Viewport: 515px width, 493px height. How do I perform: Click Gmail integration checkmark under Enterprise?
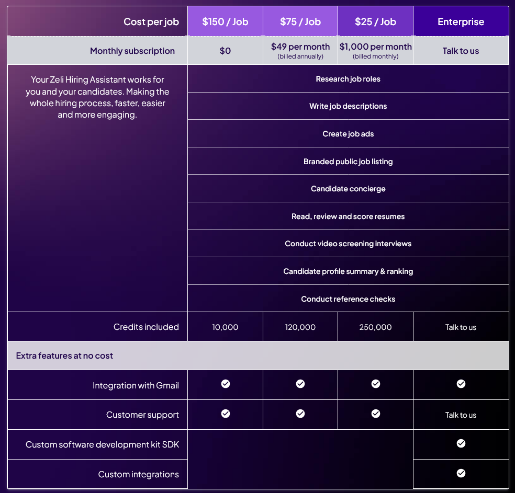pos(461,383)
